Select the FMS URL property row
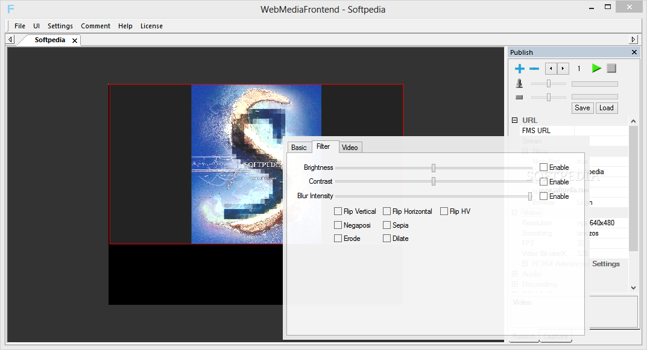The image size is (647, 350). [x=574, y=131]
